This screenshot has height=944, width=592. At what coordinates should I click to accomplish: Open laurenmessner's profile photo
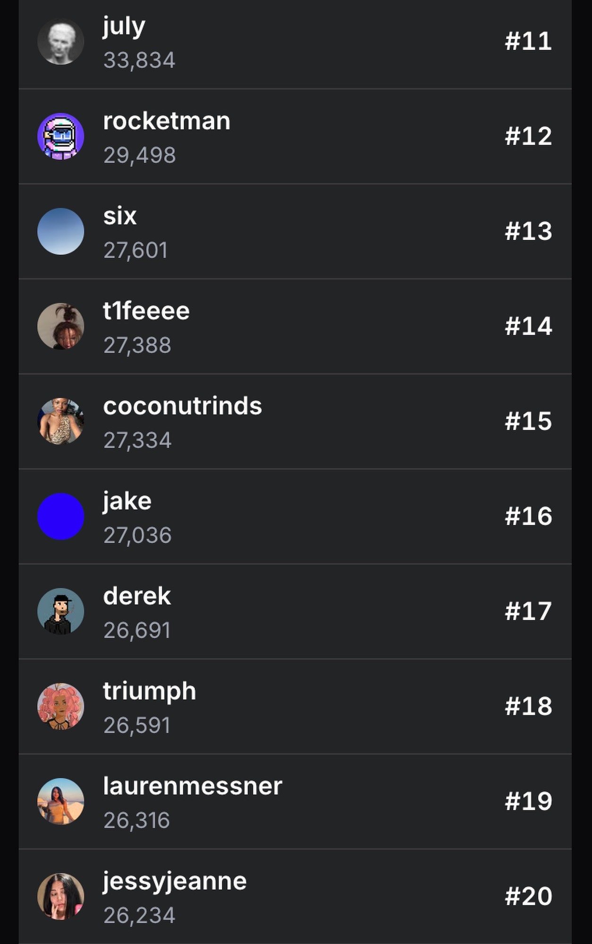[x=60, y=801]
